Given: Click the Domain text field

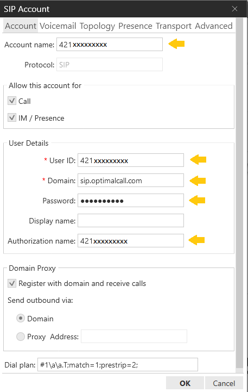Looking at the screenshot, I should 131,181.
